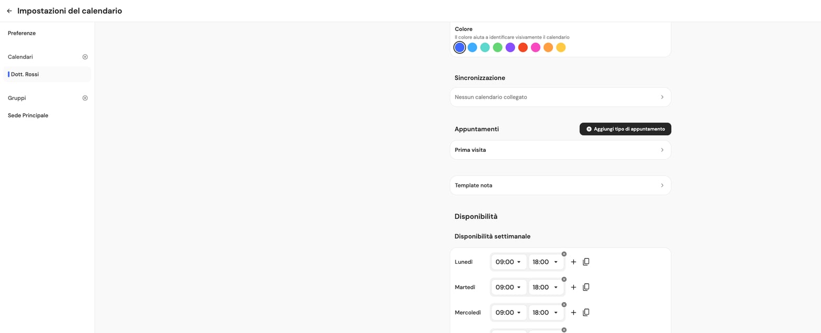
Task: Click the Martedì day label
Action: click(465, 287)
